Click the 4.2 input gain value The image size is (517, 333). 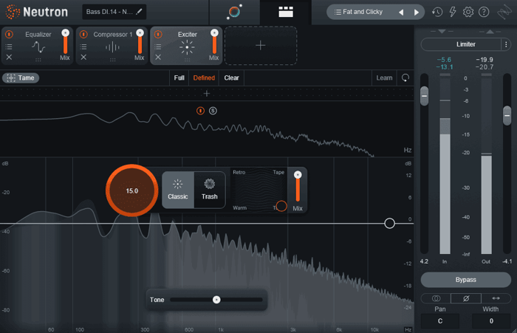[424, 261]
